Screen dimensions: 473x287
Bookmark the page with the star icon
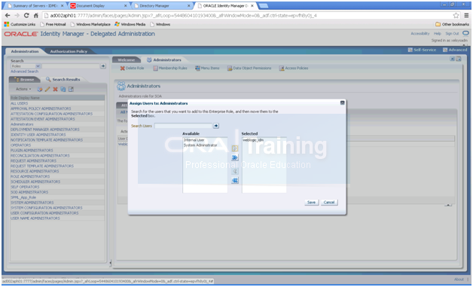pyautogui.click(x=456, y=15)
